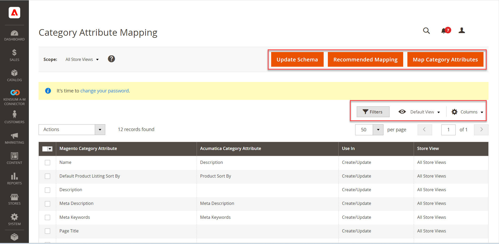Expand the Actions dropdown
Viewport: 499px width, 244px height.
click(x=99, y=129)
